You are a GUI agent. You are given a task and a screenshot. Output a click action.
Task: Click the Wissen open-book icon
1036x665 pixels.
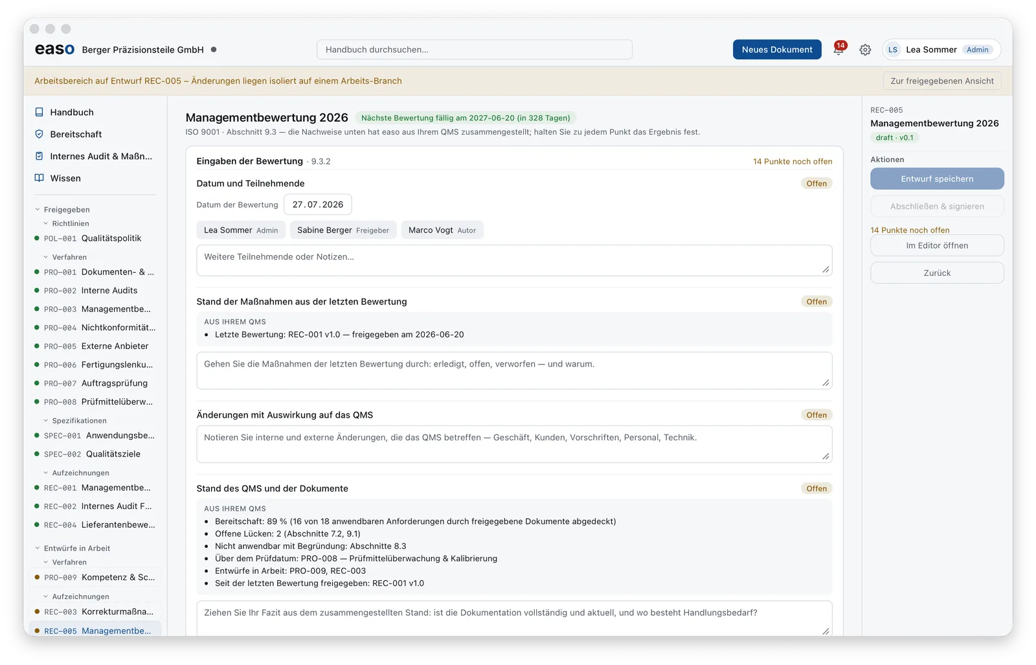click(x=39, y=178)
